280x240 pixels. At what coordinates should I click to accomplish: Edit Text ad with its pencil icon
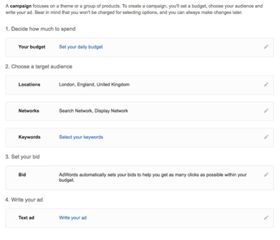[266, 218]
